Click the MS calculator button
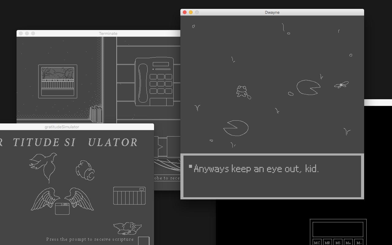392x245 pixels. point(338,242)
